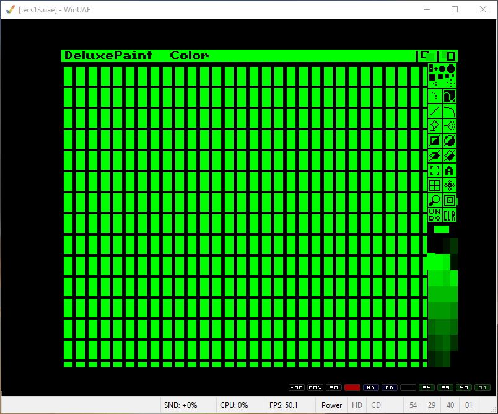Viewport: 498px width, 414px height.
Task: Click the zoom tool beside magnify
Action: tap(450, 200)
